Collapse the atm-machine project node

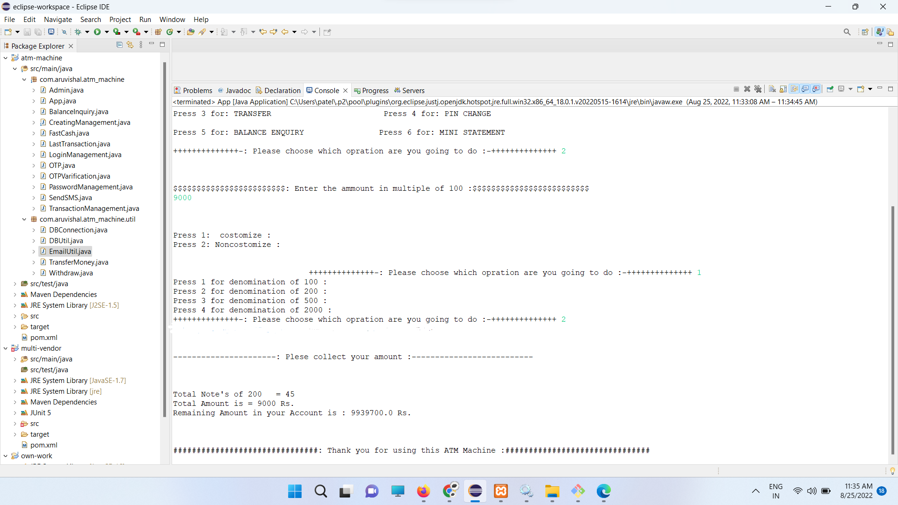click(5, 58)
